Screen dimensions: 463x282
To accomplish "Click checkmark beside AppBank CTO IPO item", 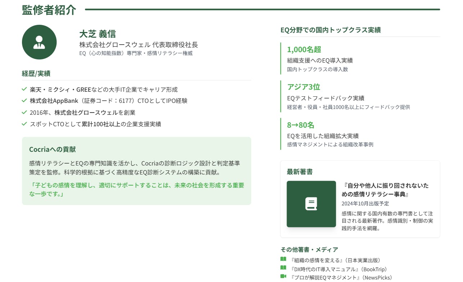I will 24,101.
